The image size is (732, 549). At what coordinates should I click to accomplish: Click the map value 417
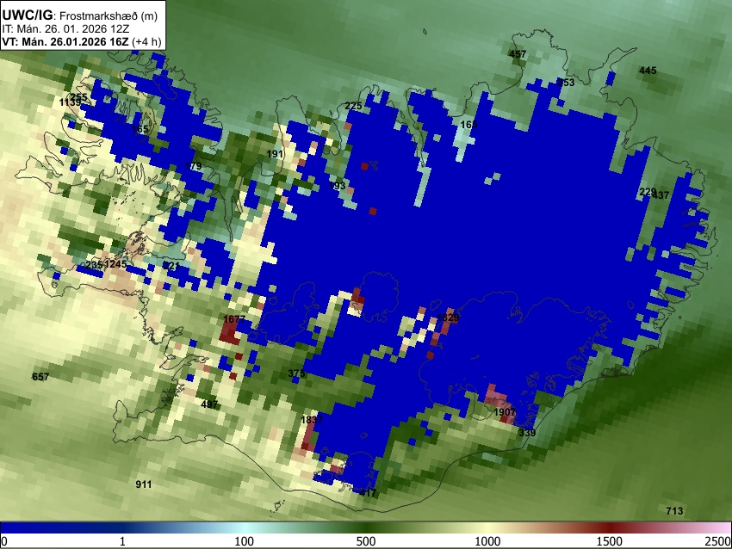[368, 492]
